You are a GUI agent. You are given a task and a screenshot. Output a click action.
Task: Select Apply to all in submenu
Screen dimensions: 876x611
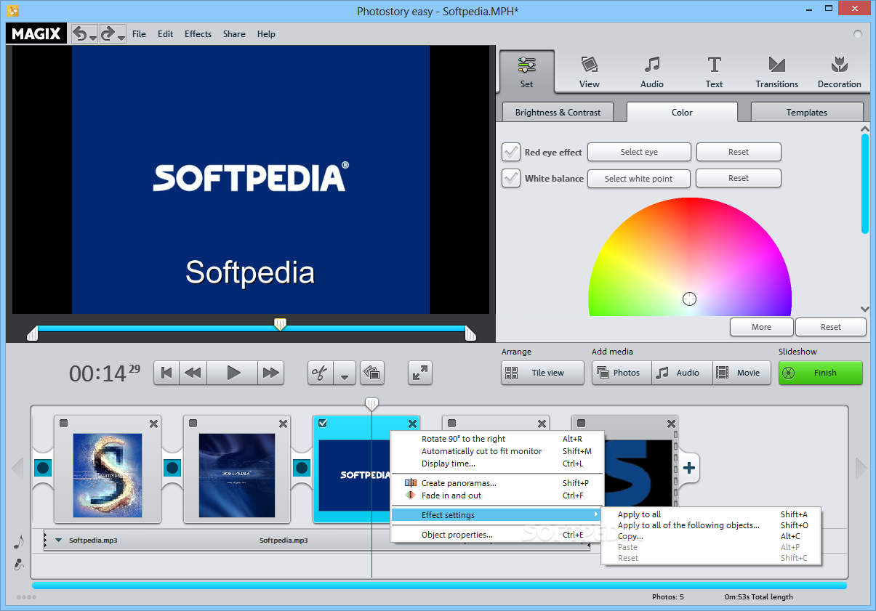pyautogui.click(x=710, y=514)
